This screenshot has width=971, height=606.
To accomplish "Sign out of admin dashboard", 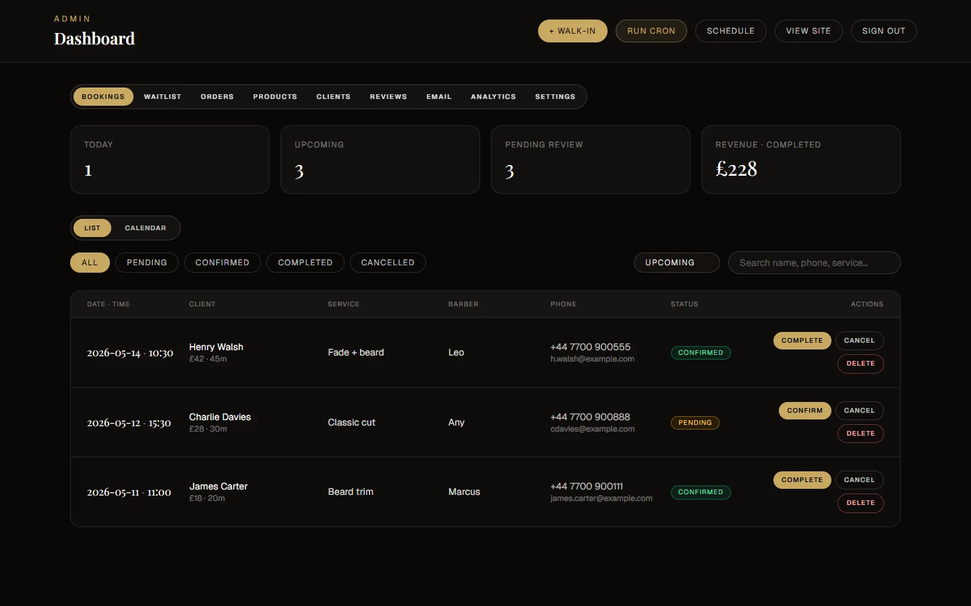I will pyautogui.click(x=883, y=31).
